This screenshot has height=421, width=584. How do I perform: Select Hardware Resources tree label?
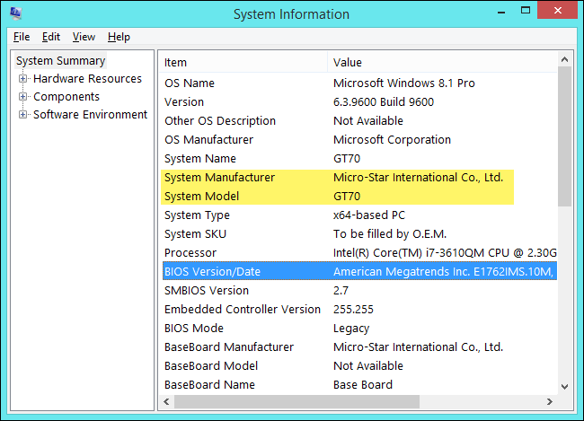[87, 78]
